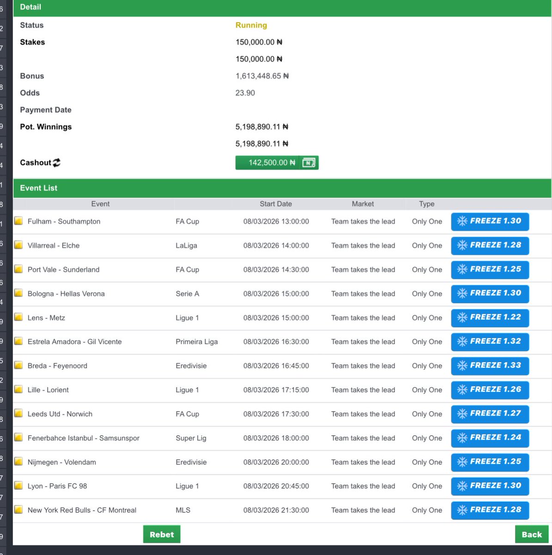Image resolution: width=552 pixels, height=555 pixels.
Task: Refresh the cashout value with the arrows icon
Action: pyautogui.click(x=56, y=163)
